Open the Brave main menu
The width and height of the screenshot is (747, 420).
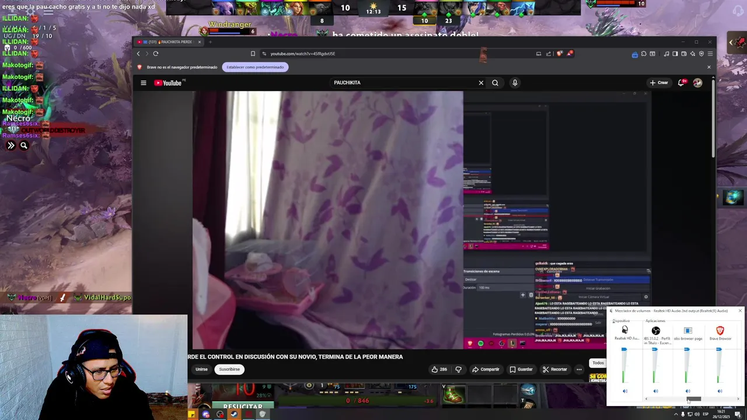tap(710, 54)
